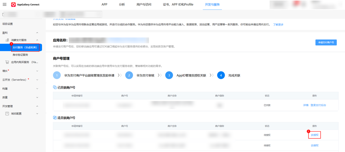Open the 证书、APP ID和Profile tab

coord(178,5)
